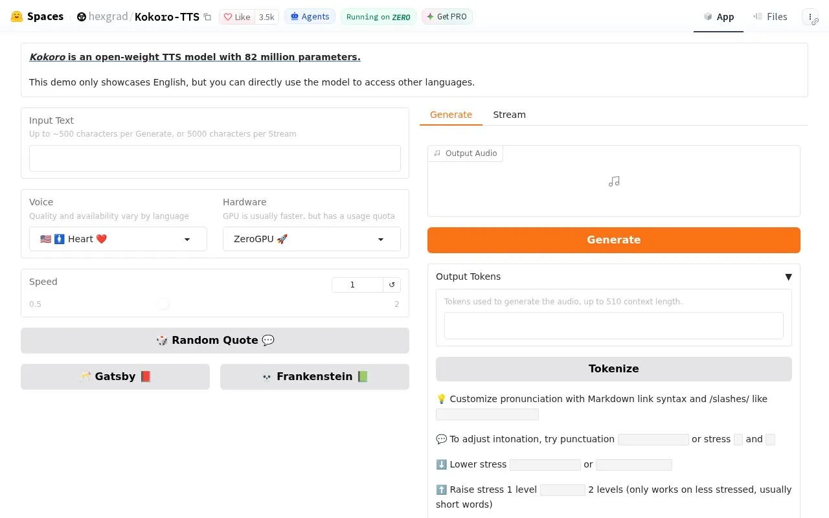
Task: Focus the Output Tokens text field
Action: (x=614, y=326)
